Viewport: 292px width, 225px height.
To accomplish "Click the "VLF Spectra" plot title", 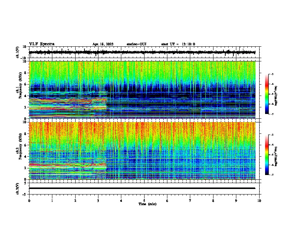I will (42, 44).
